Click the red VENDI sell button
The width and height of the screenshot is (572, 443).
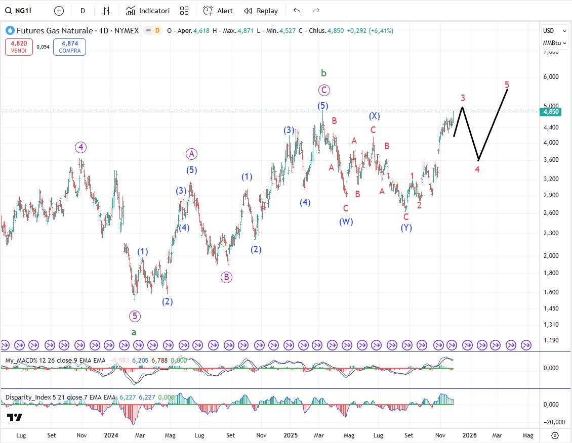click(19, 47)
